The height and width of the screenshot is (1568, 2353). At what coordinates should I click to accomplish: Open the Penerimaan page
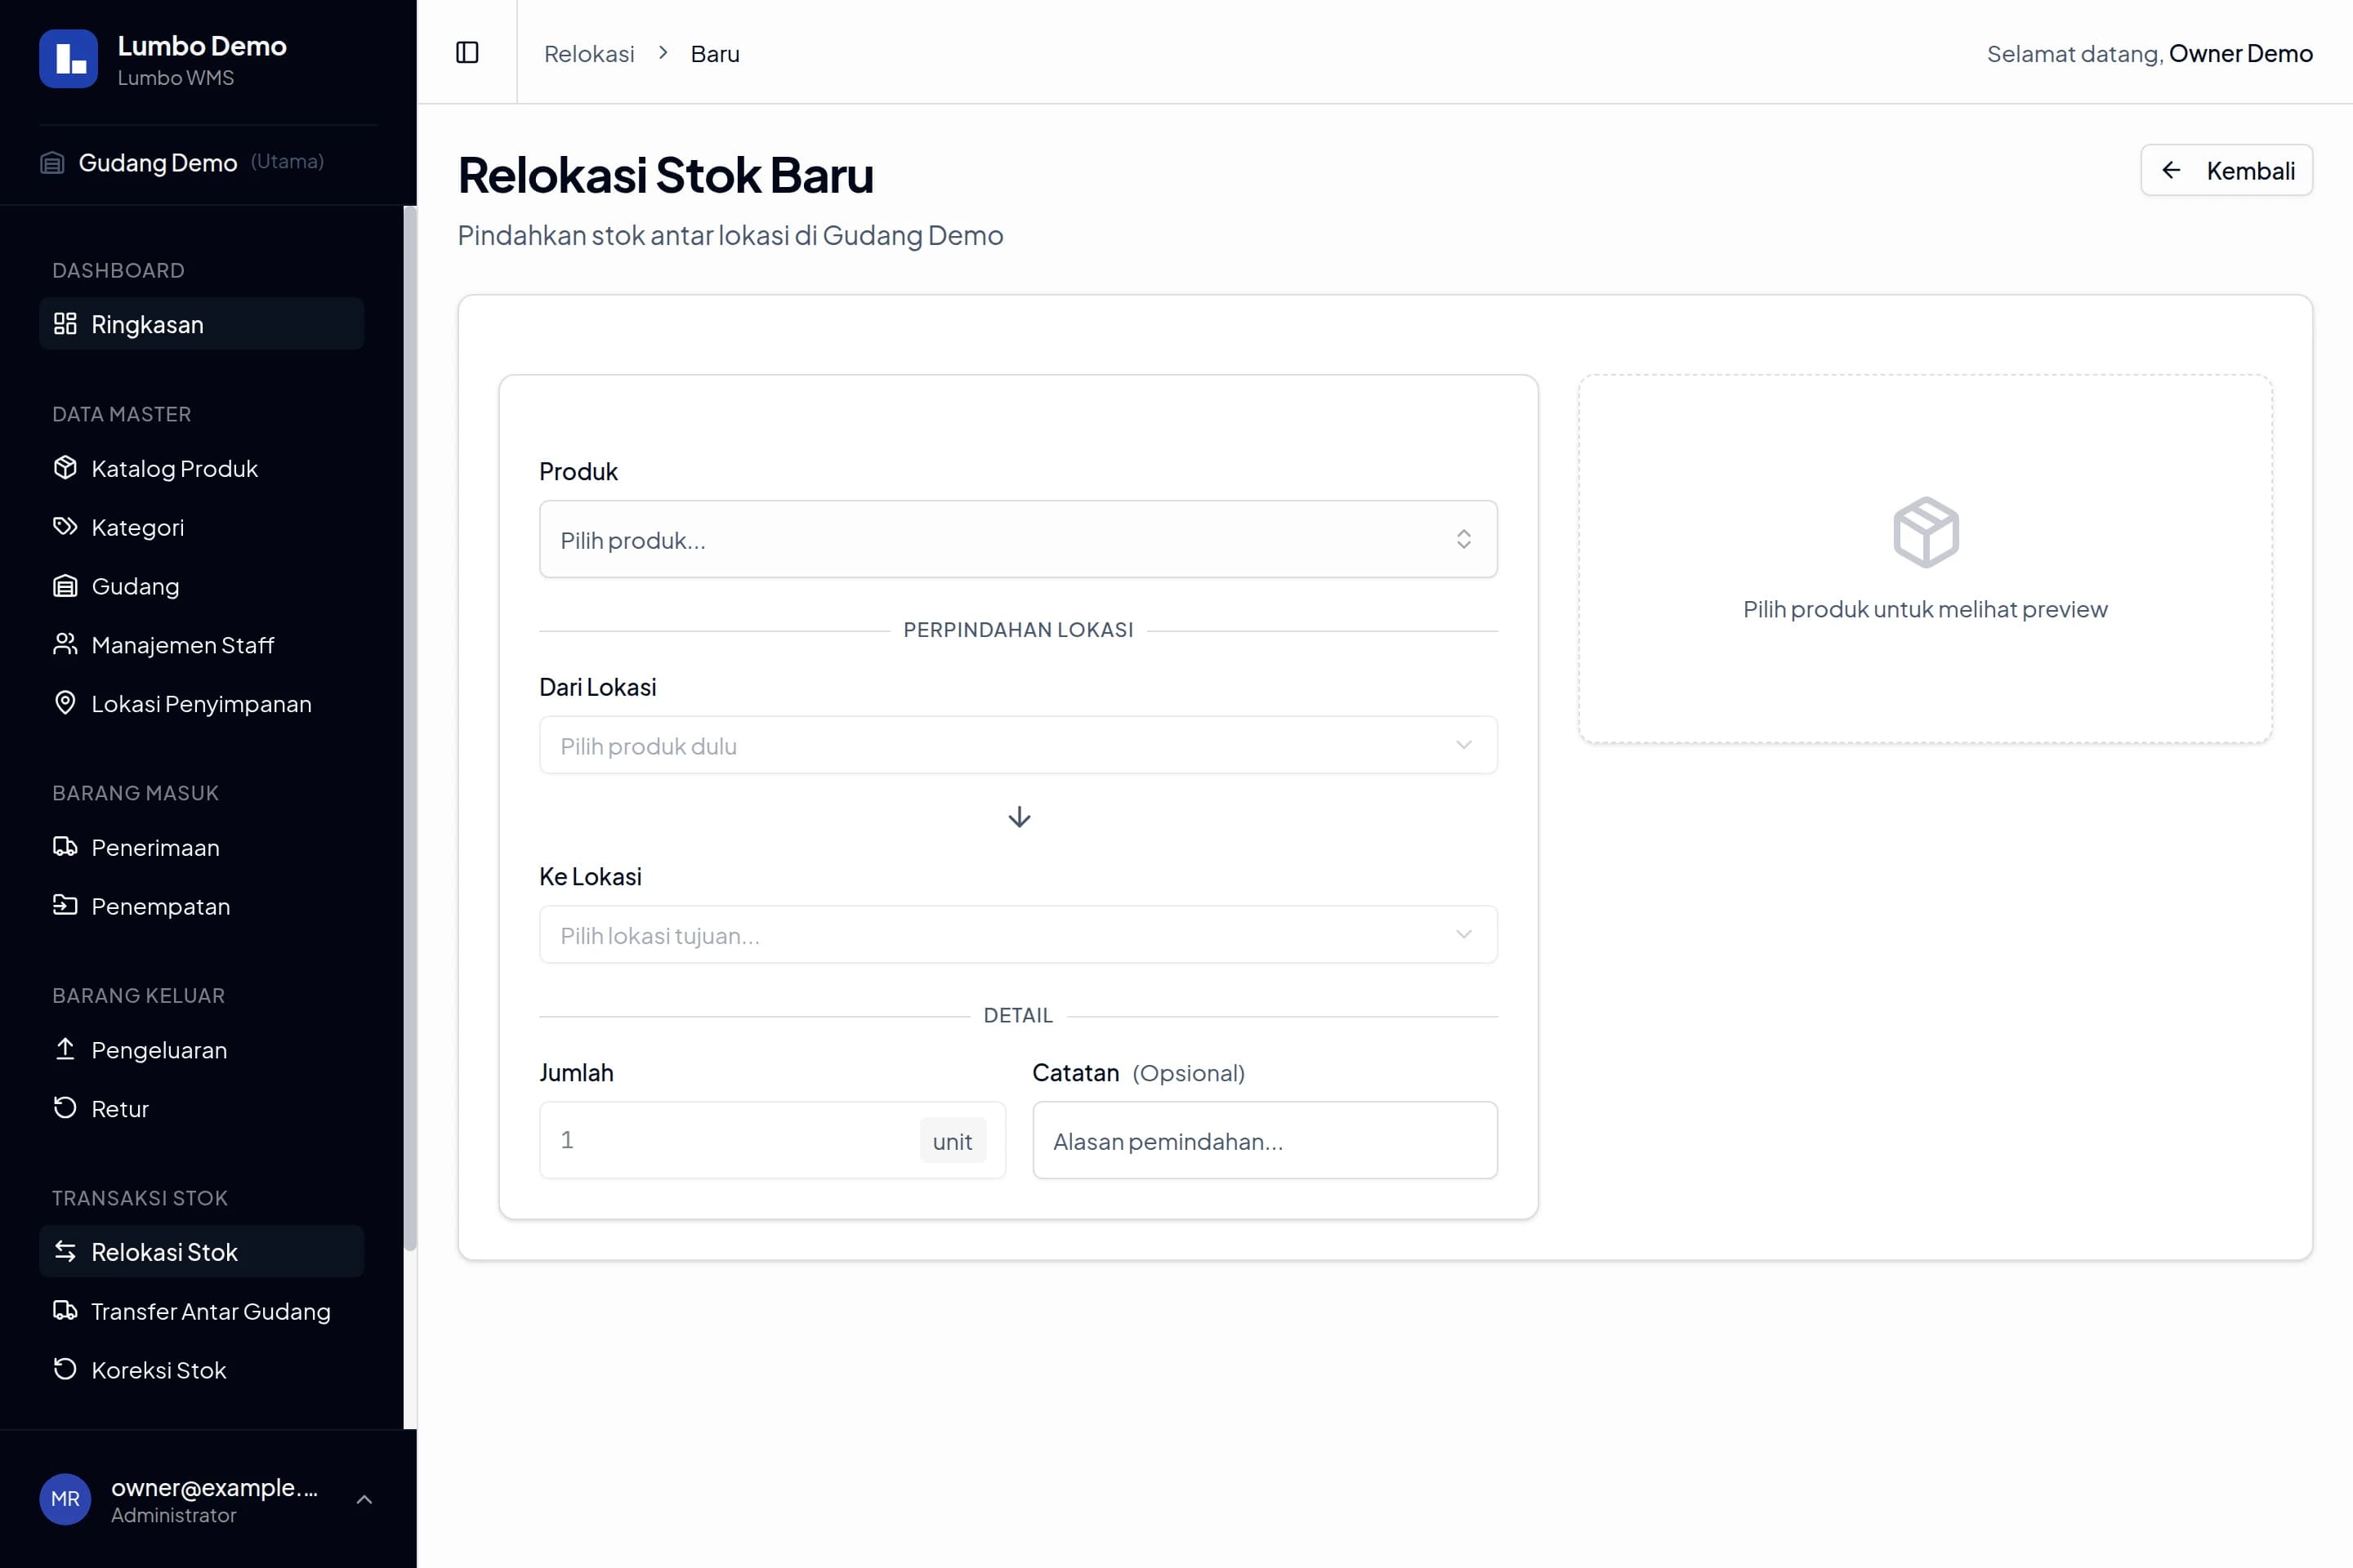coord(202,847)
